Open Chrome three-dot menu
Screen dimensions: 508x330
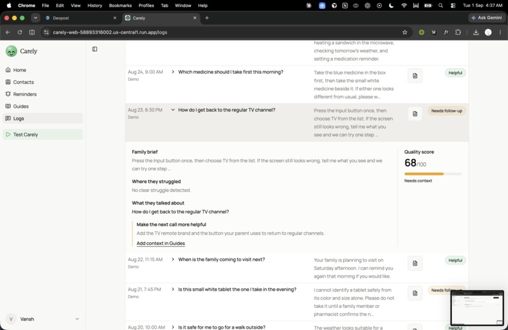(500, 32)
